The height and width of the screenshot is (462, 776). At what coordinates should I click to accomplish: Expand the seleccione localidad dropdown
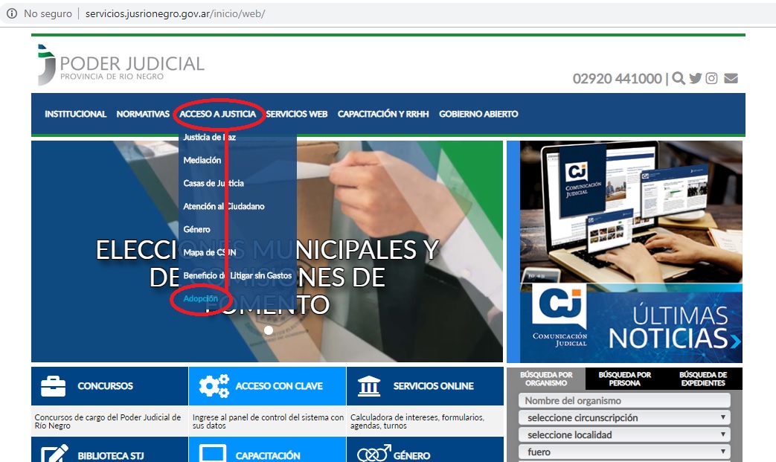click(x=623, y=434)
